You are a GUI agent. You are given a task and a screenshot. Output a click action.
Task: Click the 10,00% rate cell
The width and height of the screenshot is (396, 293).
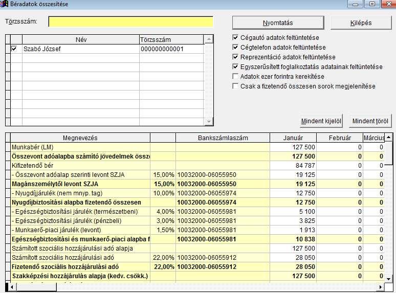(x=163, y=193)
